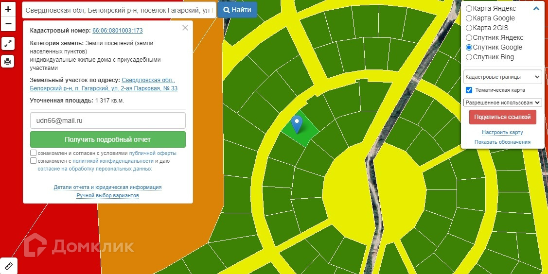Click the blue location marker pin
Image resolution: width=548 pixels, height=274 pixels.
point(297,124)
